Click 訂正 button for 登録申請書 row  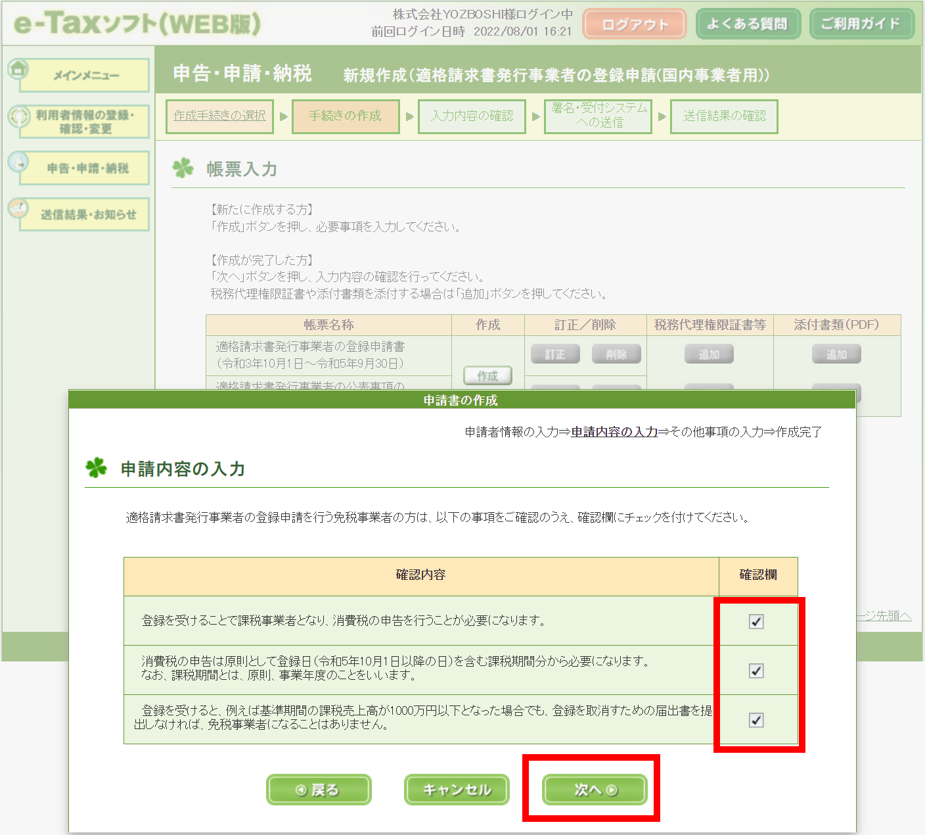(555, 354)
